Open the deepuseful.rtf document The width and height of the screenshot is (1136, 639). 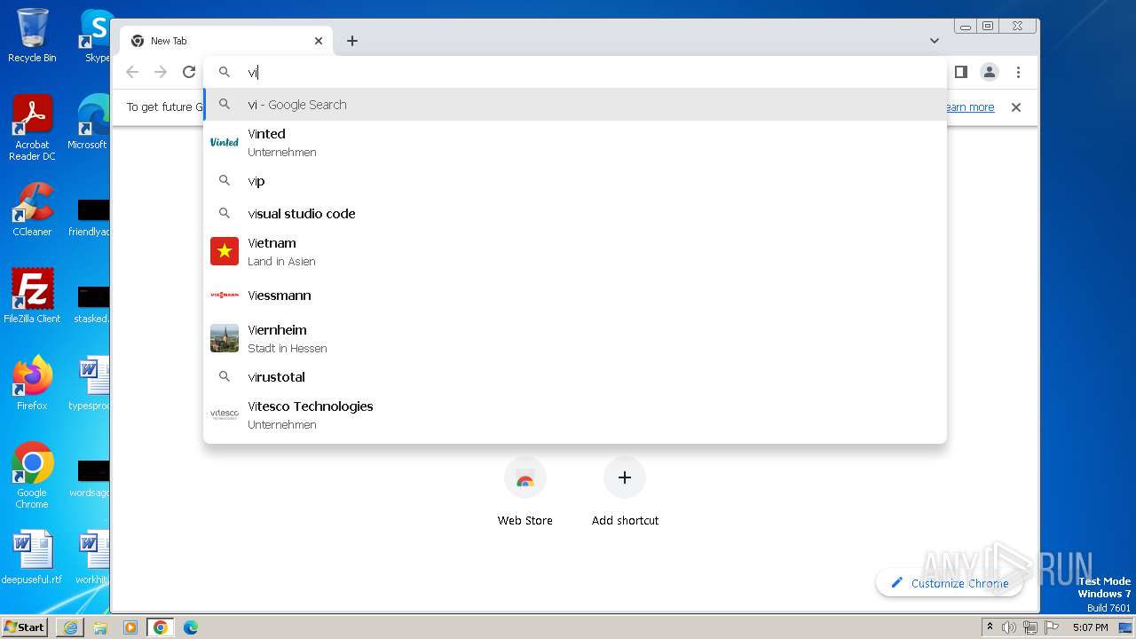32,557
